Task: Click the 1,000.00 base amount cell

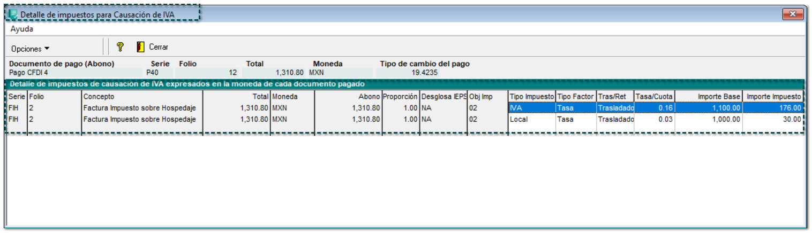Action: 709,120
